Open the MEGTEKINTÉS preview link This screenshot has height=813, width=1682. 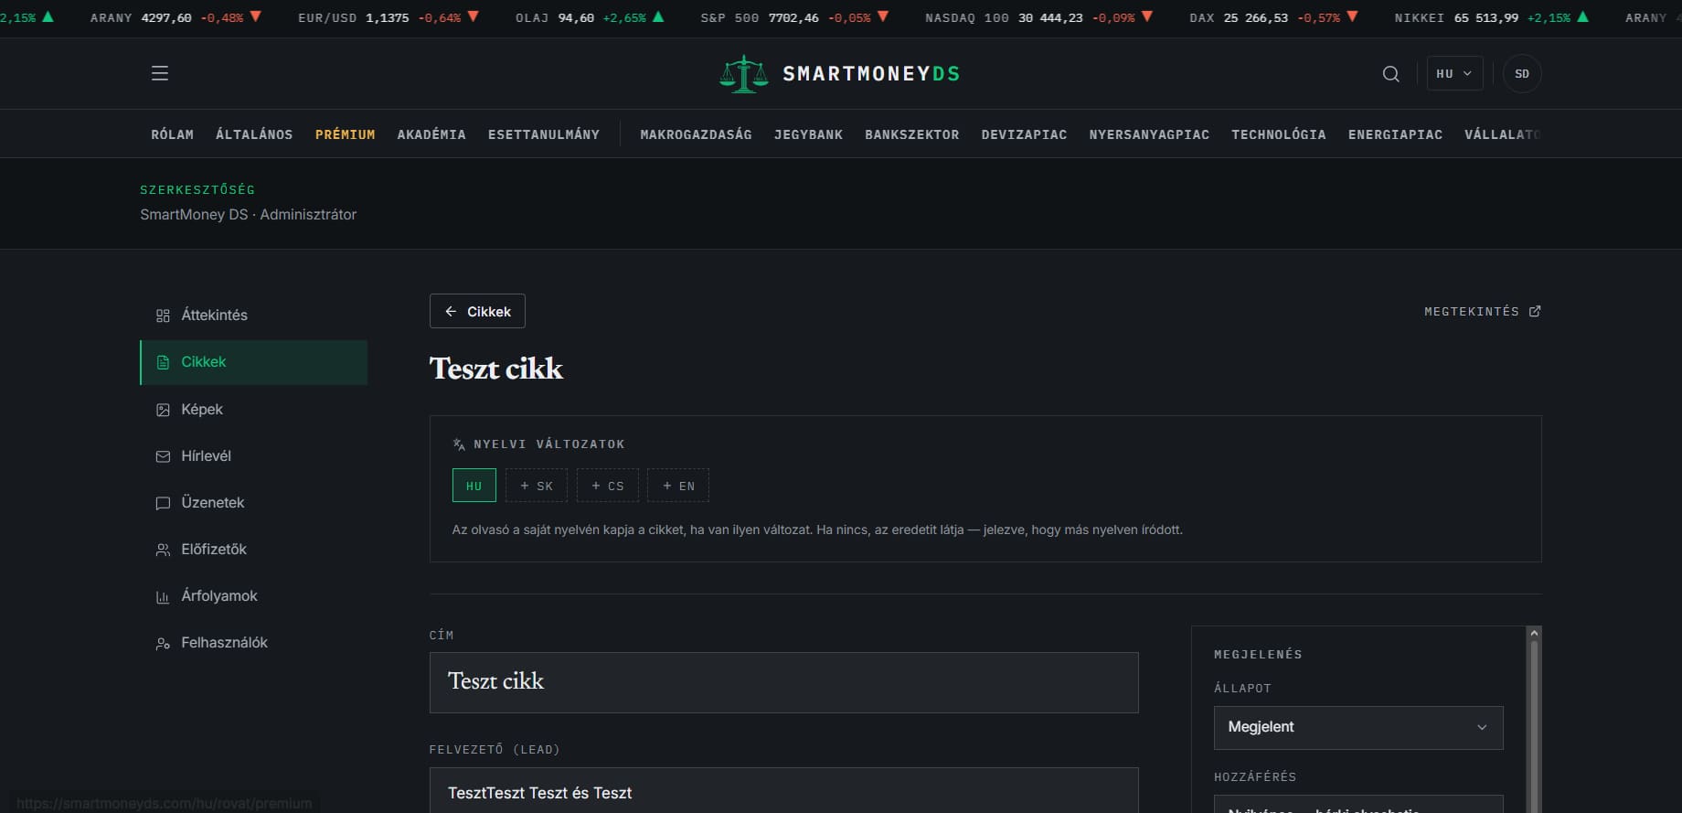click(1482, 312)
